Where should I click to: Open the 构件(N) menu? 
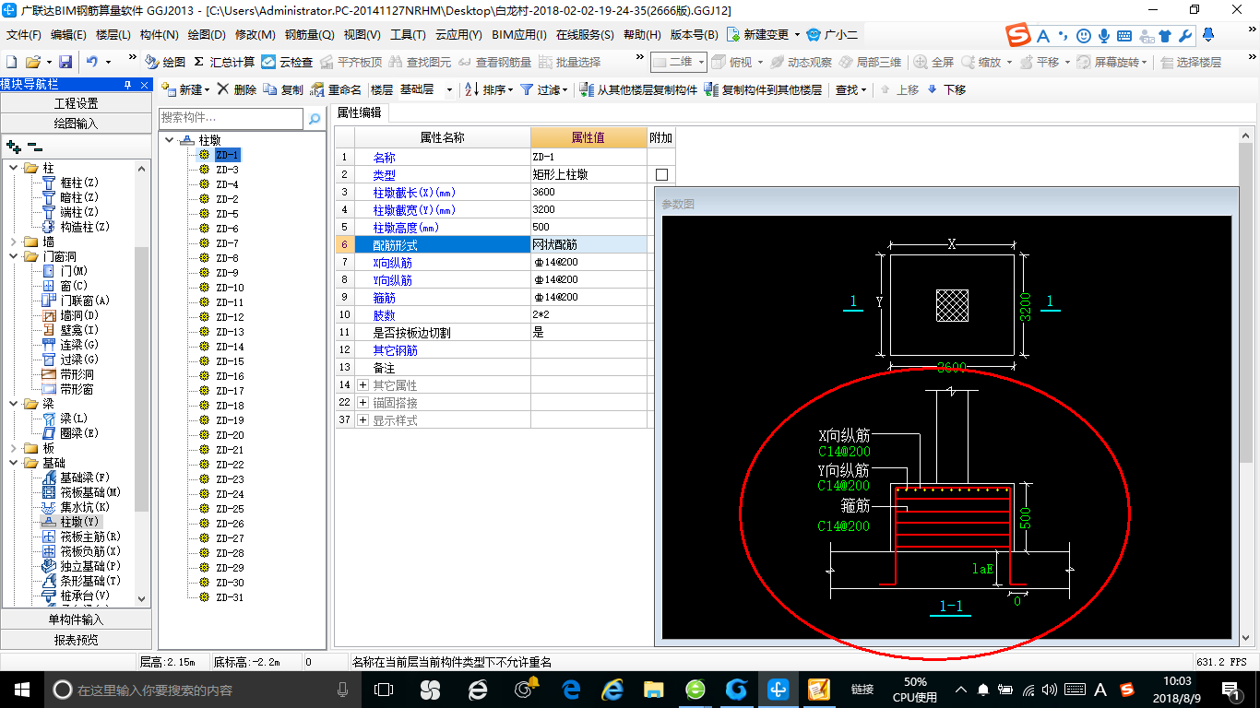point(159,35)
